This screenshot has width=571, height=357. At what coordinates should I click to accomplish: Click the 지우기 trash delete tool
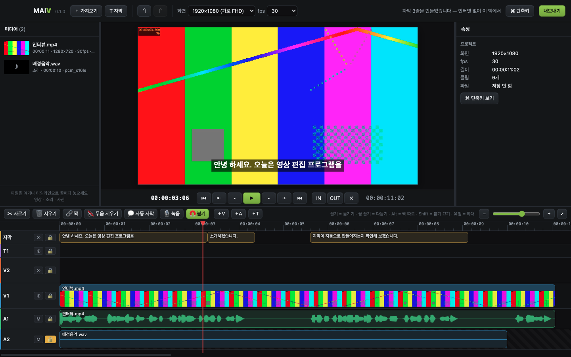coord(46,214)
